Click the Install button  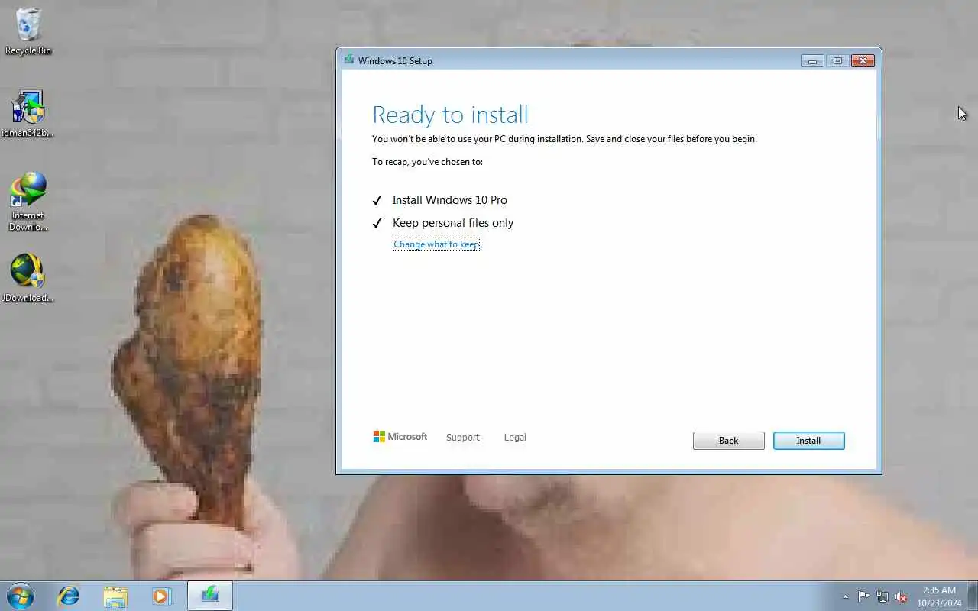[808, 441]
